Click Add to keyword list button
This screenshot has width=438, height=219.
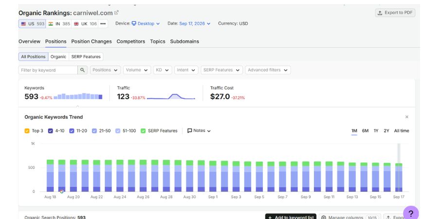(291, 217)
